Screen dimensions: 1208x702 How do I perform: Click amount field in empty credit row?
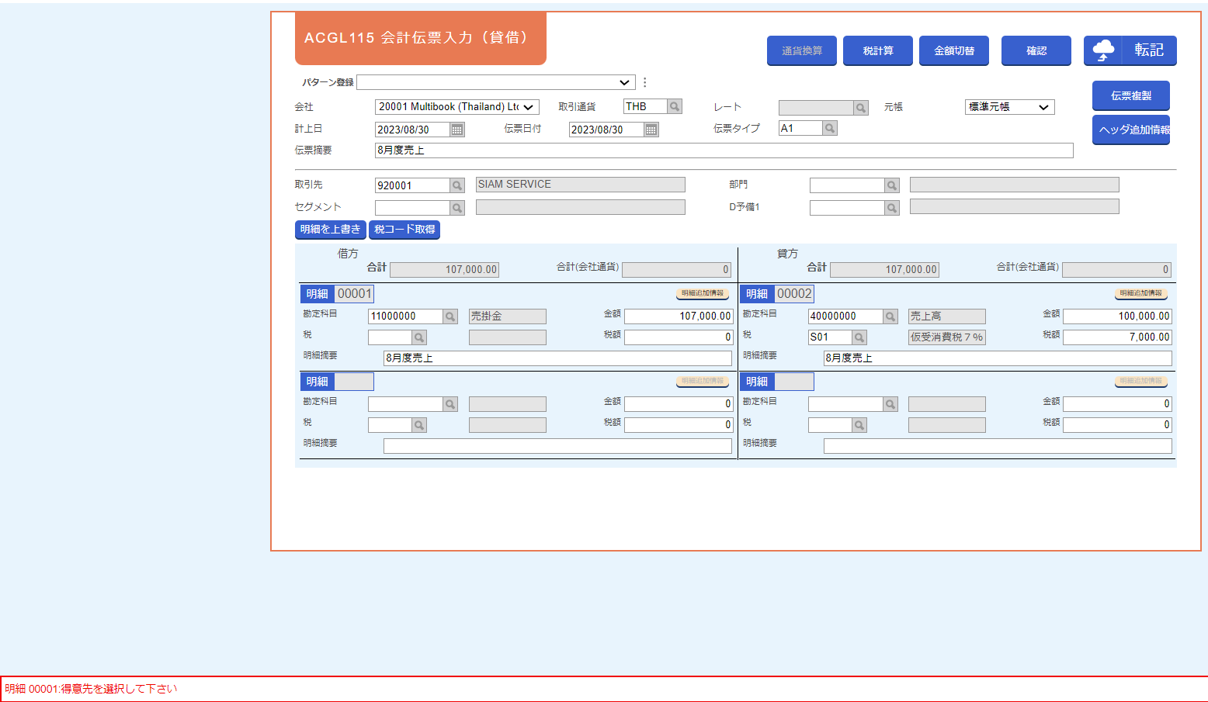pyautogui.click(x=1117, y=404)
